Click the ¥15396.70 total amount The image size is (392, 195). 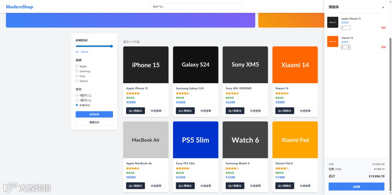click(x=376, y=176)
